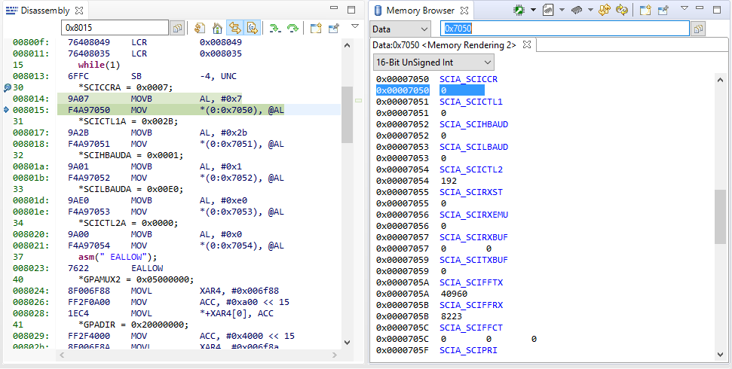
Task: Toggle Continuous Refresh in Memory Browser
Action: pos(621,10)
